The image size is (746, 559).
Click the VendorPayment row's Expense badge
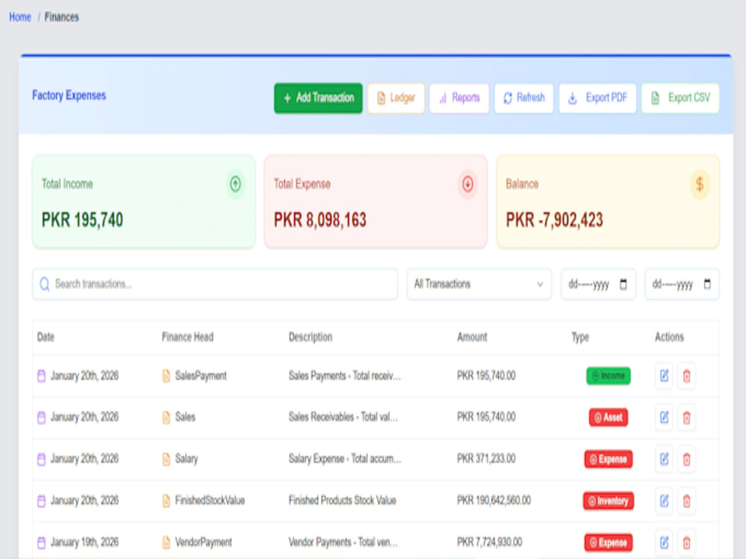tap(608, 543)
